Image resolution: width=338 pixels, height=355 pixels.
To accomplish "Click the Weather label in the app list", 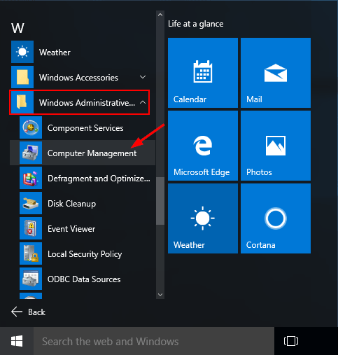I will click(55, 53).
